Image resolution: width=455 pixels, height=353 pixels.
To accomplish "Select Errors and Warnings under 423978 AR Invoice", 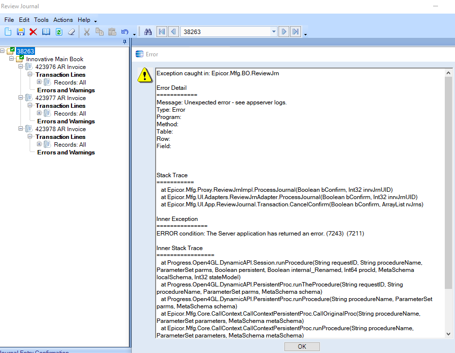I will (x=66, y=152).
